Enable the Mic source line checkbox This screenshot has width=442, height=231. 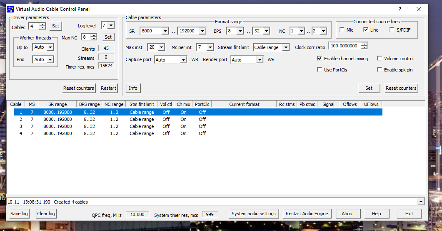tap(342, 30)
